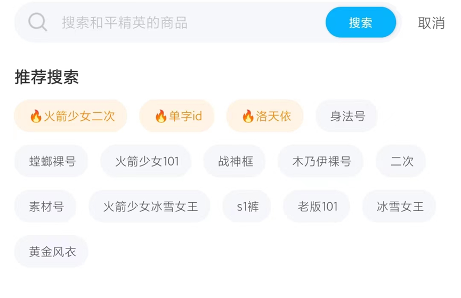The height and width of the screenshot is (298, 461).
Task: Click the magnifier search icon
Action: 37,22
